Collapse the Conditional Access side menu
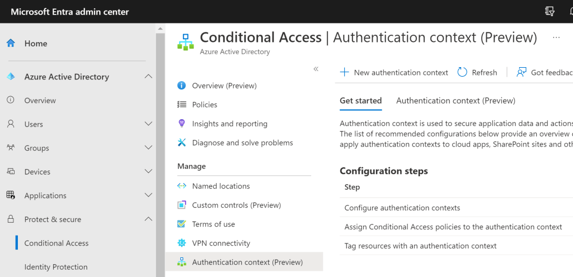The width and height of the screenshot is (573, 277). pos(316,69)
